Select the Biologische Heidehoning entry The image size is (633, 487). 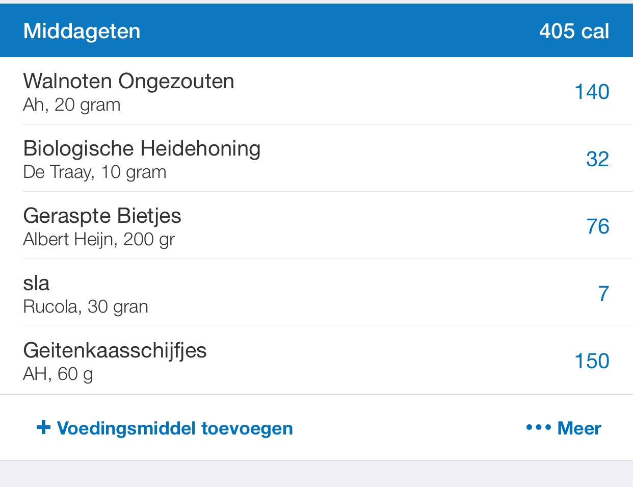(142, 149)
